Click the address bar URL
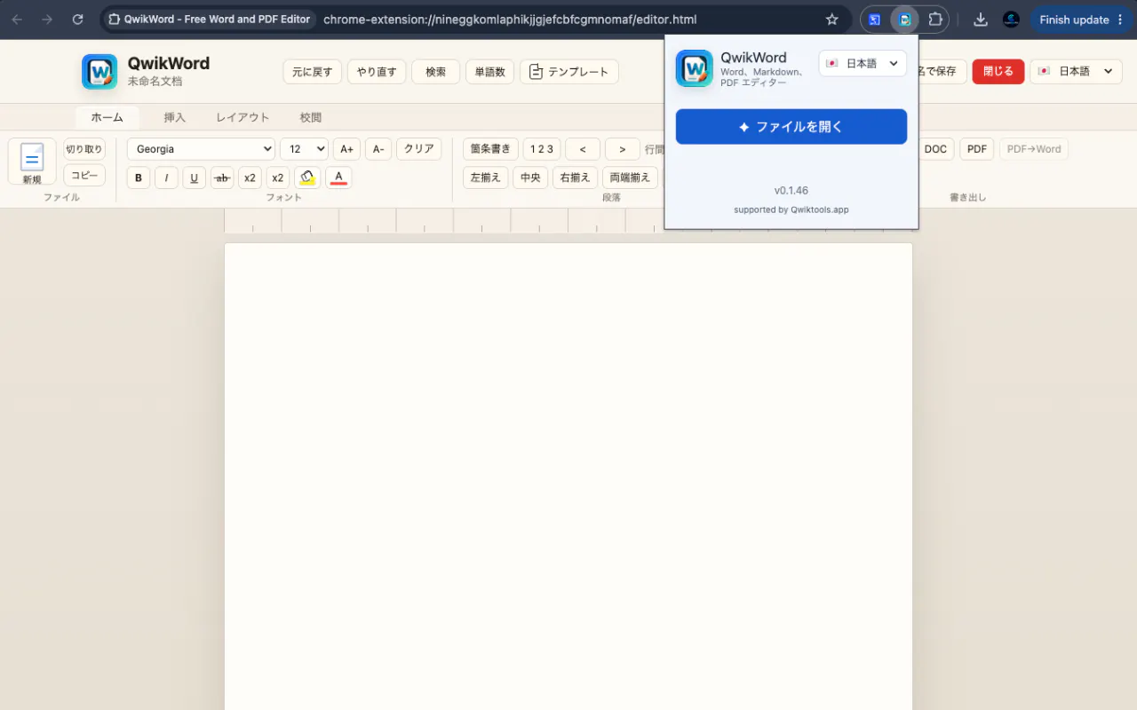This screenshot has width=1137, height=710. pyautogui.click(x=510, y=20)
